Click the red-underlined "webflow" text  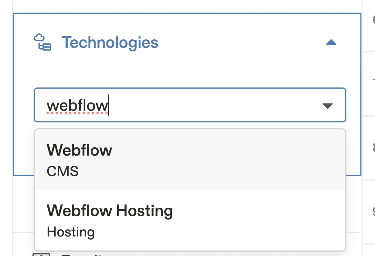(77, 105)
